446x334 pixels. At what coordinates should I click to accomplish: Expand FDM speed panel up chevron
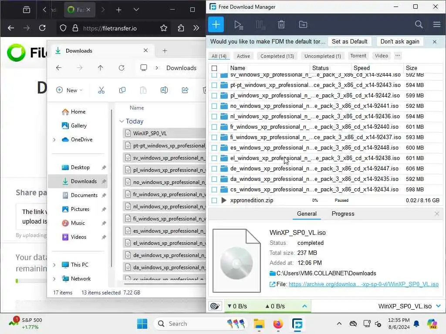(x=304, y=306)
